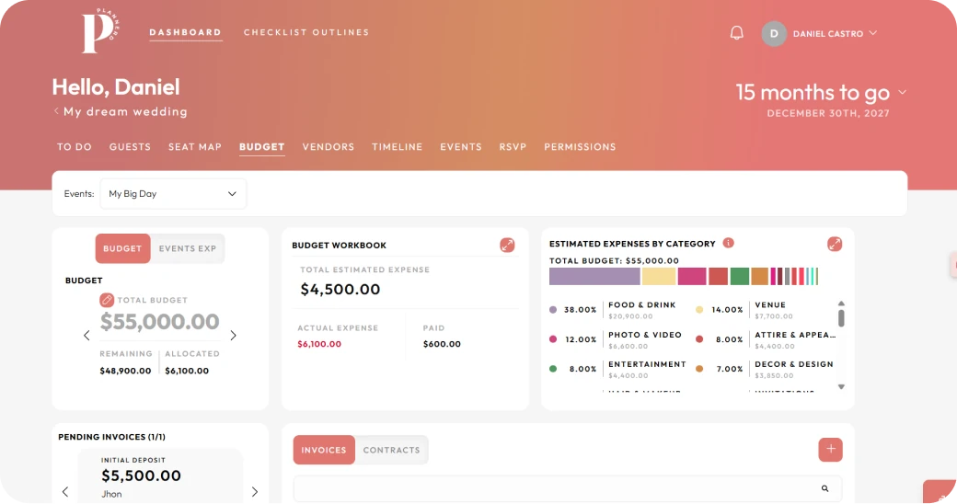The width and height of the screenshot is (957, 504).
Task: Click the $55,000.00 total budget amount
Action: click(x=160, y=322)
